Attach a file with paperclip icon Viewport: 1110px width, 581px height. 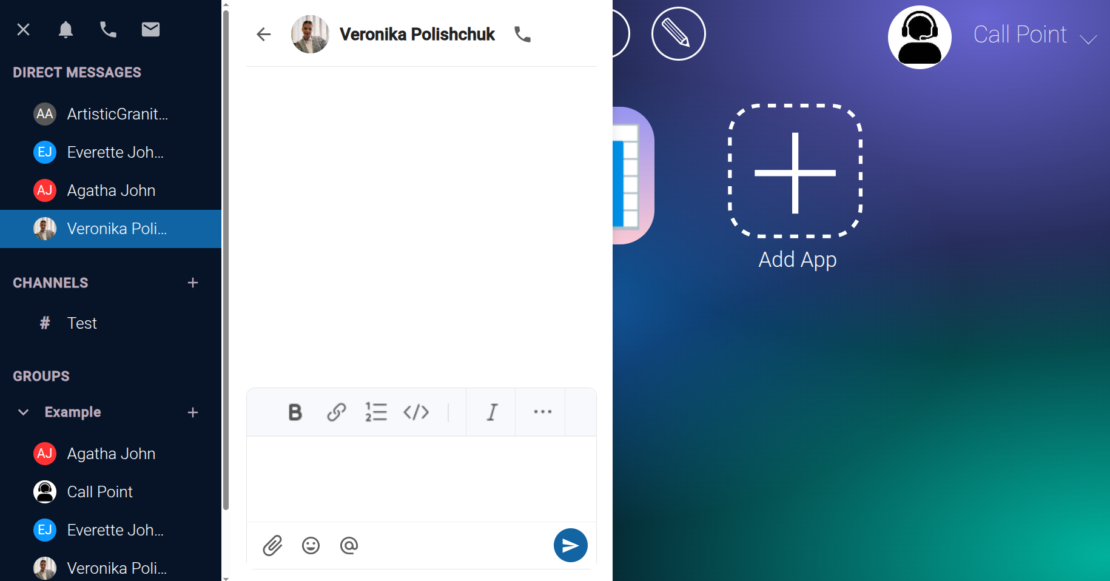[x=272, y=546]
